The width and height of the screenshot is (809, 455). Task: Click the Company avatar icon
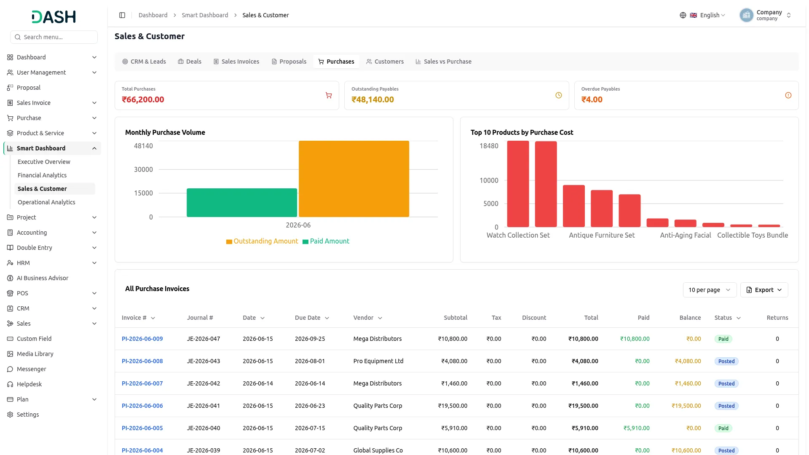746,15
